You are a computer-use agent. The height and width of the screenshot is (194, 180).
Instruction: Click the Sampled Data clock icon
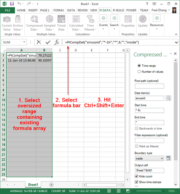click(x=49, y=19)
